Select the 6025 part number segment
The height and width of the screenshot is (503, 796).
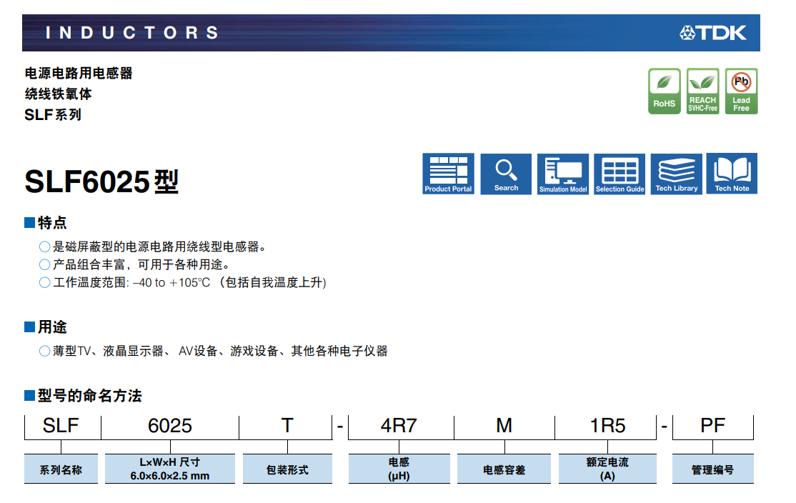click(x=170, y=426)
